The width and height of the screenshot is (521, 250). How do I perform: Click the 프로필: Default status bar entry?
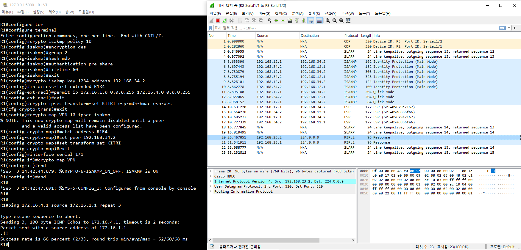(502, 247)
